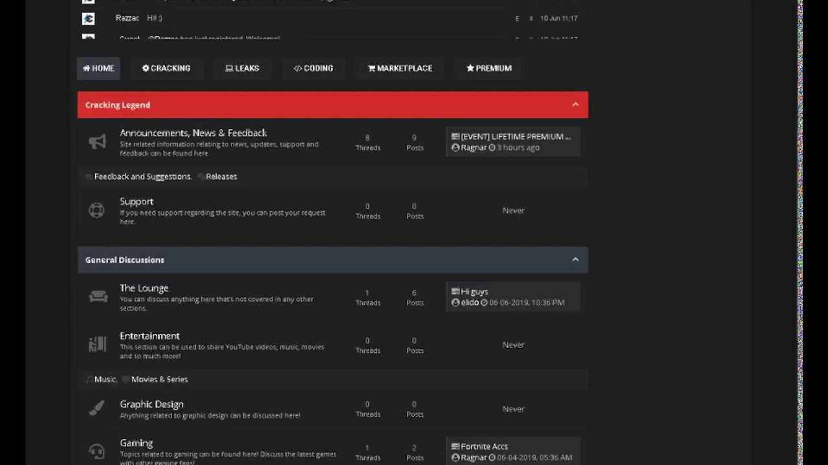Collapse the General Discussions category
This screenshot has width=828, height=465.
[575, 260]
